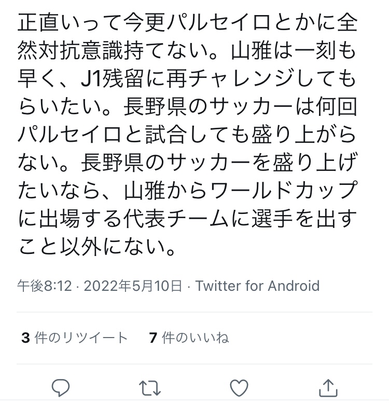389x403 pixels.
Task: Click the 午後8:12 timestamp
Action: [45, 286]
